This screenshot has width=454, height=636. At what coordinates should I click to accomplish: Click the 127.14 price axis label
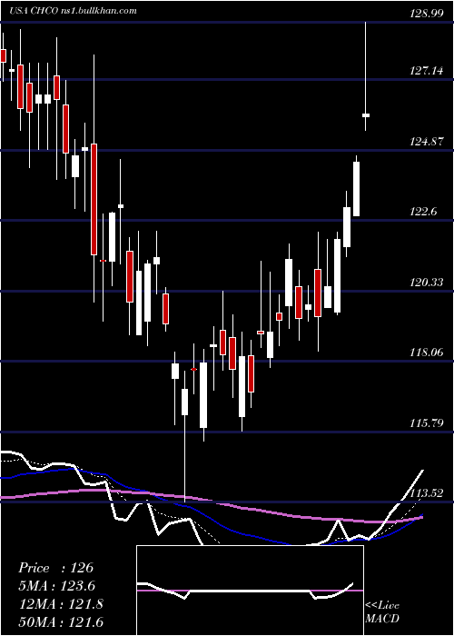(426, 72)
